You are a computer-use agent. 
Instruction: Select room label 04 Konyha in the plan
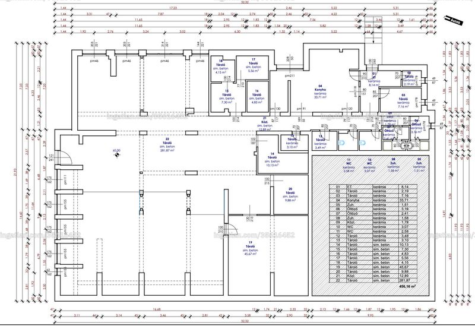(320, 91)
